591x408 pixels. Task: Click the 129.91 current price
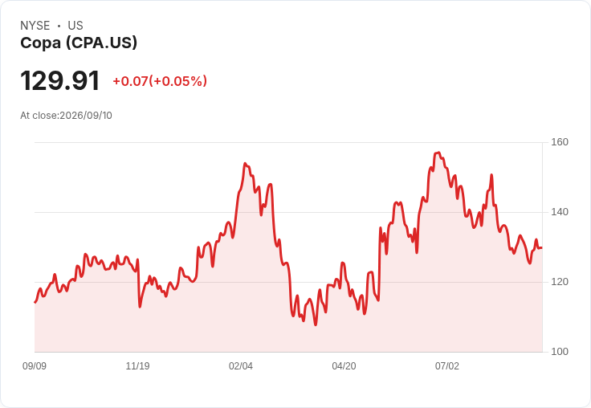[x=60, y=80]
